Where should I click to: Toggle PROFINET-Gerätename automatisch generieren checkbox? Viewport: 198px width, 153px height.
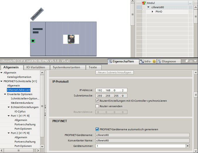click(97, 129)
